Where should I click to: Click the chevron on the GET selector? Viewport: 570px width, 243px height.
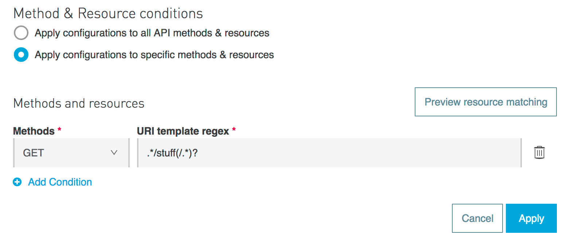(114, 152)
